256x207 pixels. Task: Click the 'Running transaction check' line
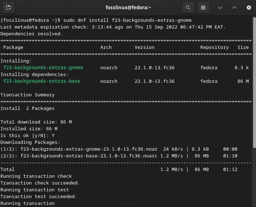[36, 176]
